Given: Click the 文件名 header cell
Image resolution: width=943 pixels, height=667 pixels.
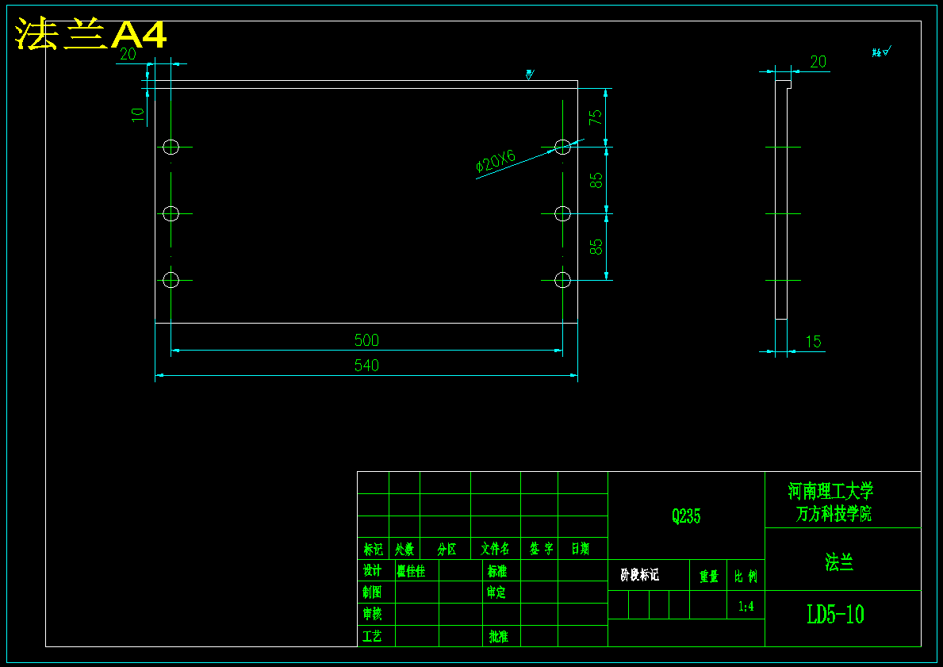Looking at the screenshot, I should point(495,549).
